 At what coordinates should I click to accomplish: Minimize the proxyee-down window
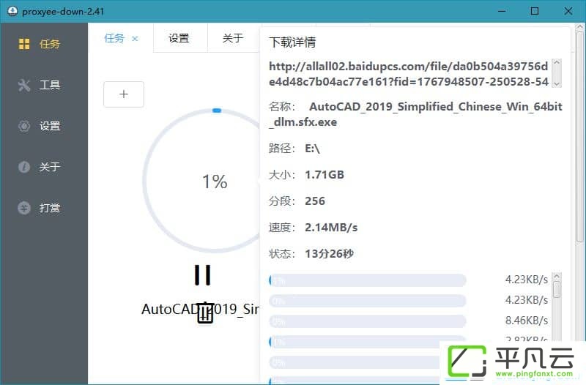(502, 11)
